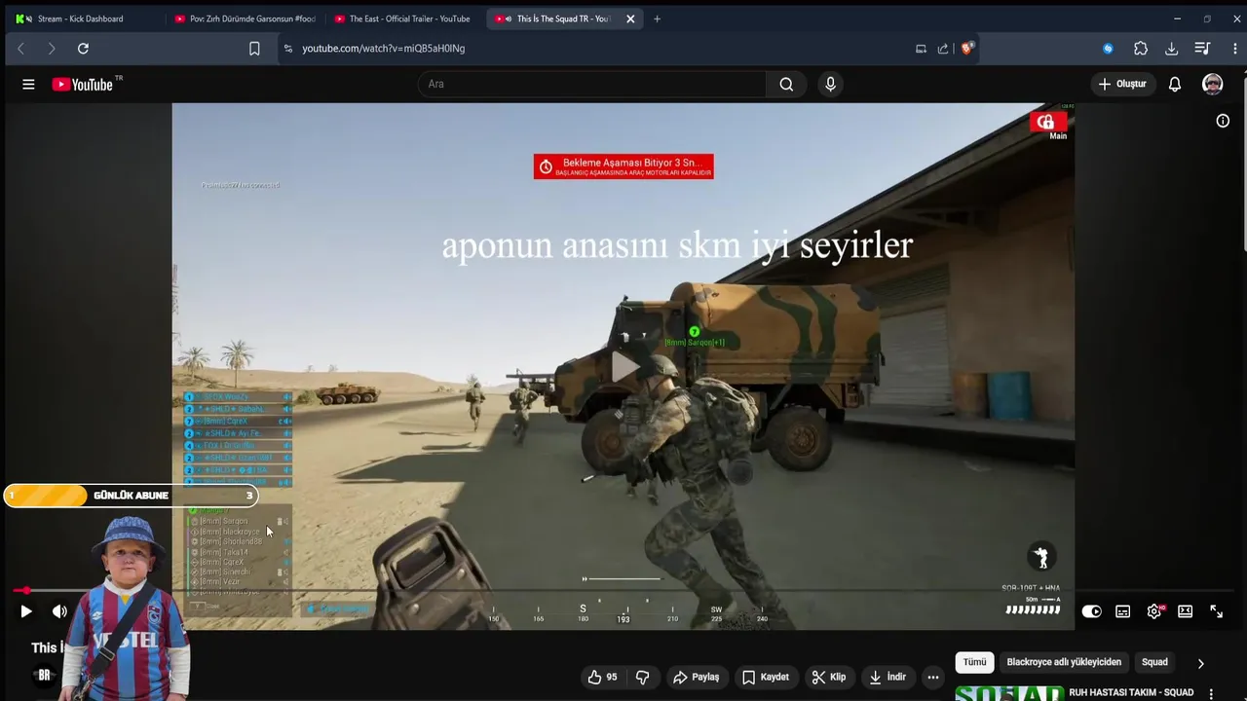Open the account avatar menu
Image resolution: width=1247 pixels, height=701 pixels.
1213,84
